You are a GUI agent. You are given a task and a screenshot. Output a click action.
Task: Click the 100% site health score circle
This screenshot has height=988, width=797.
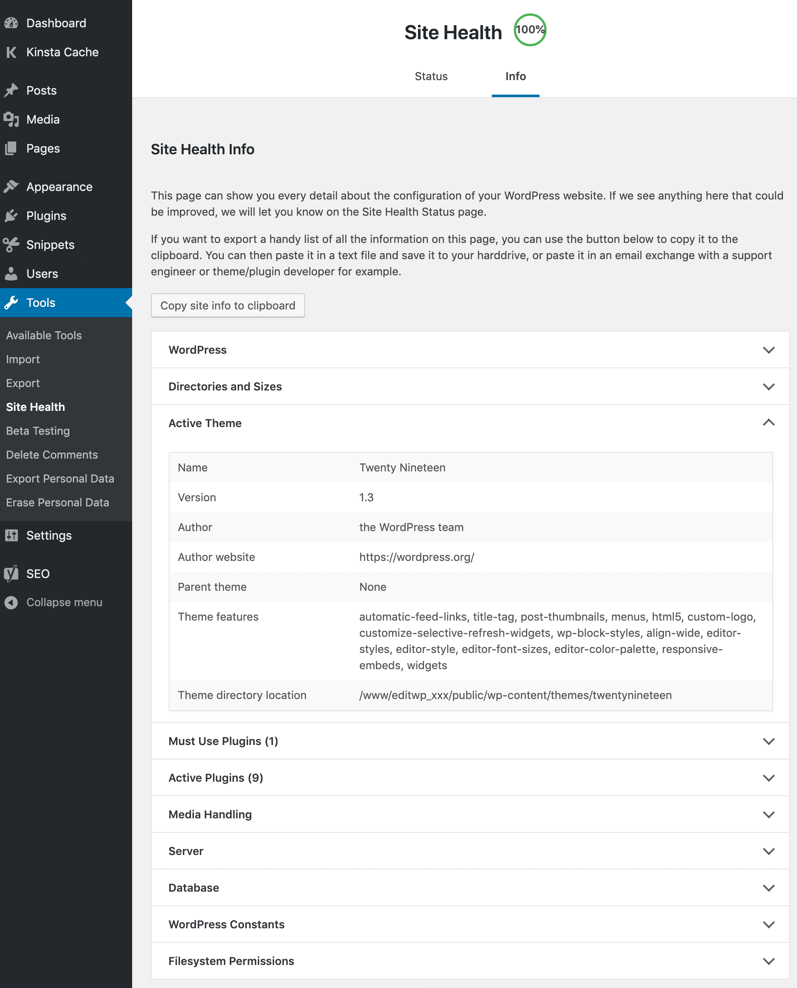pyautogui.click(x=529, y=29)
